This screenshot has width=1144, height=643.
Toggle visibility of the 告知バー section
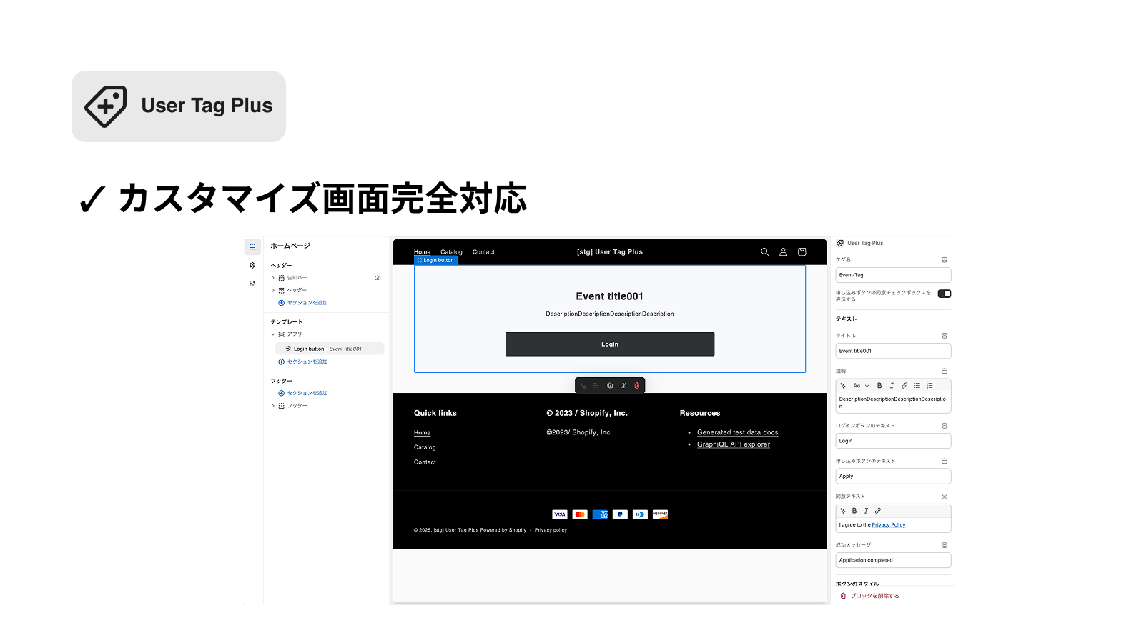coord(378,278)
